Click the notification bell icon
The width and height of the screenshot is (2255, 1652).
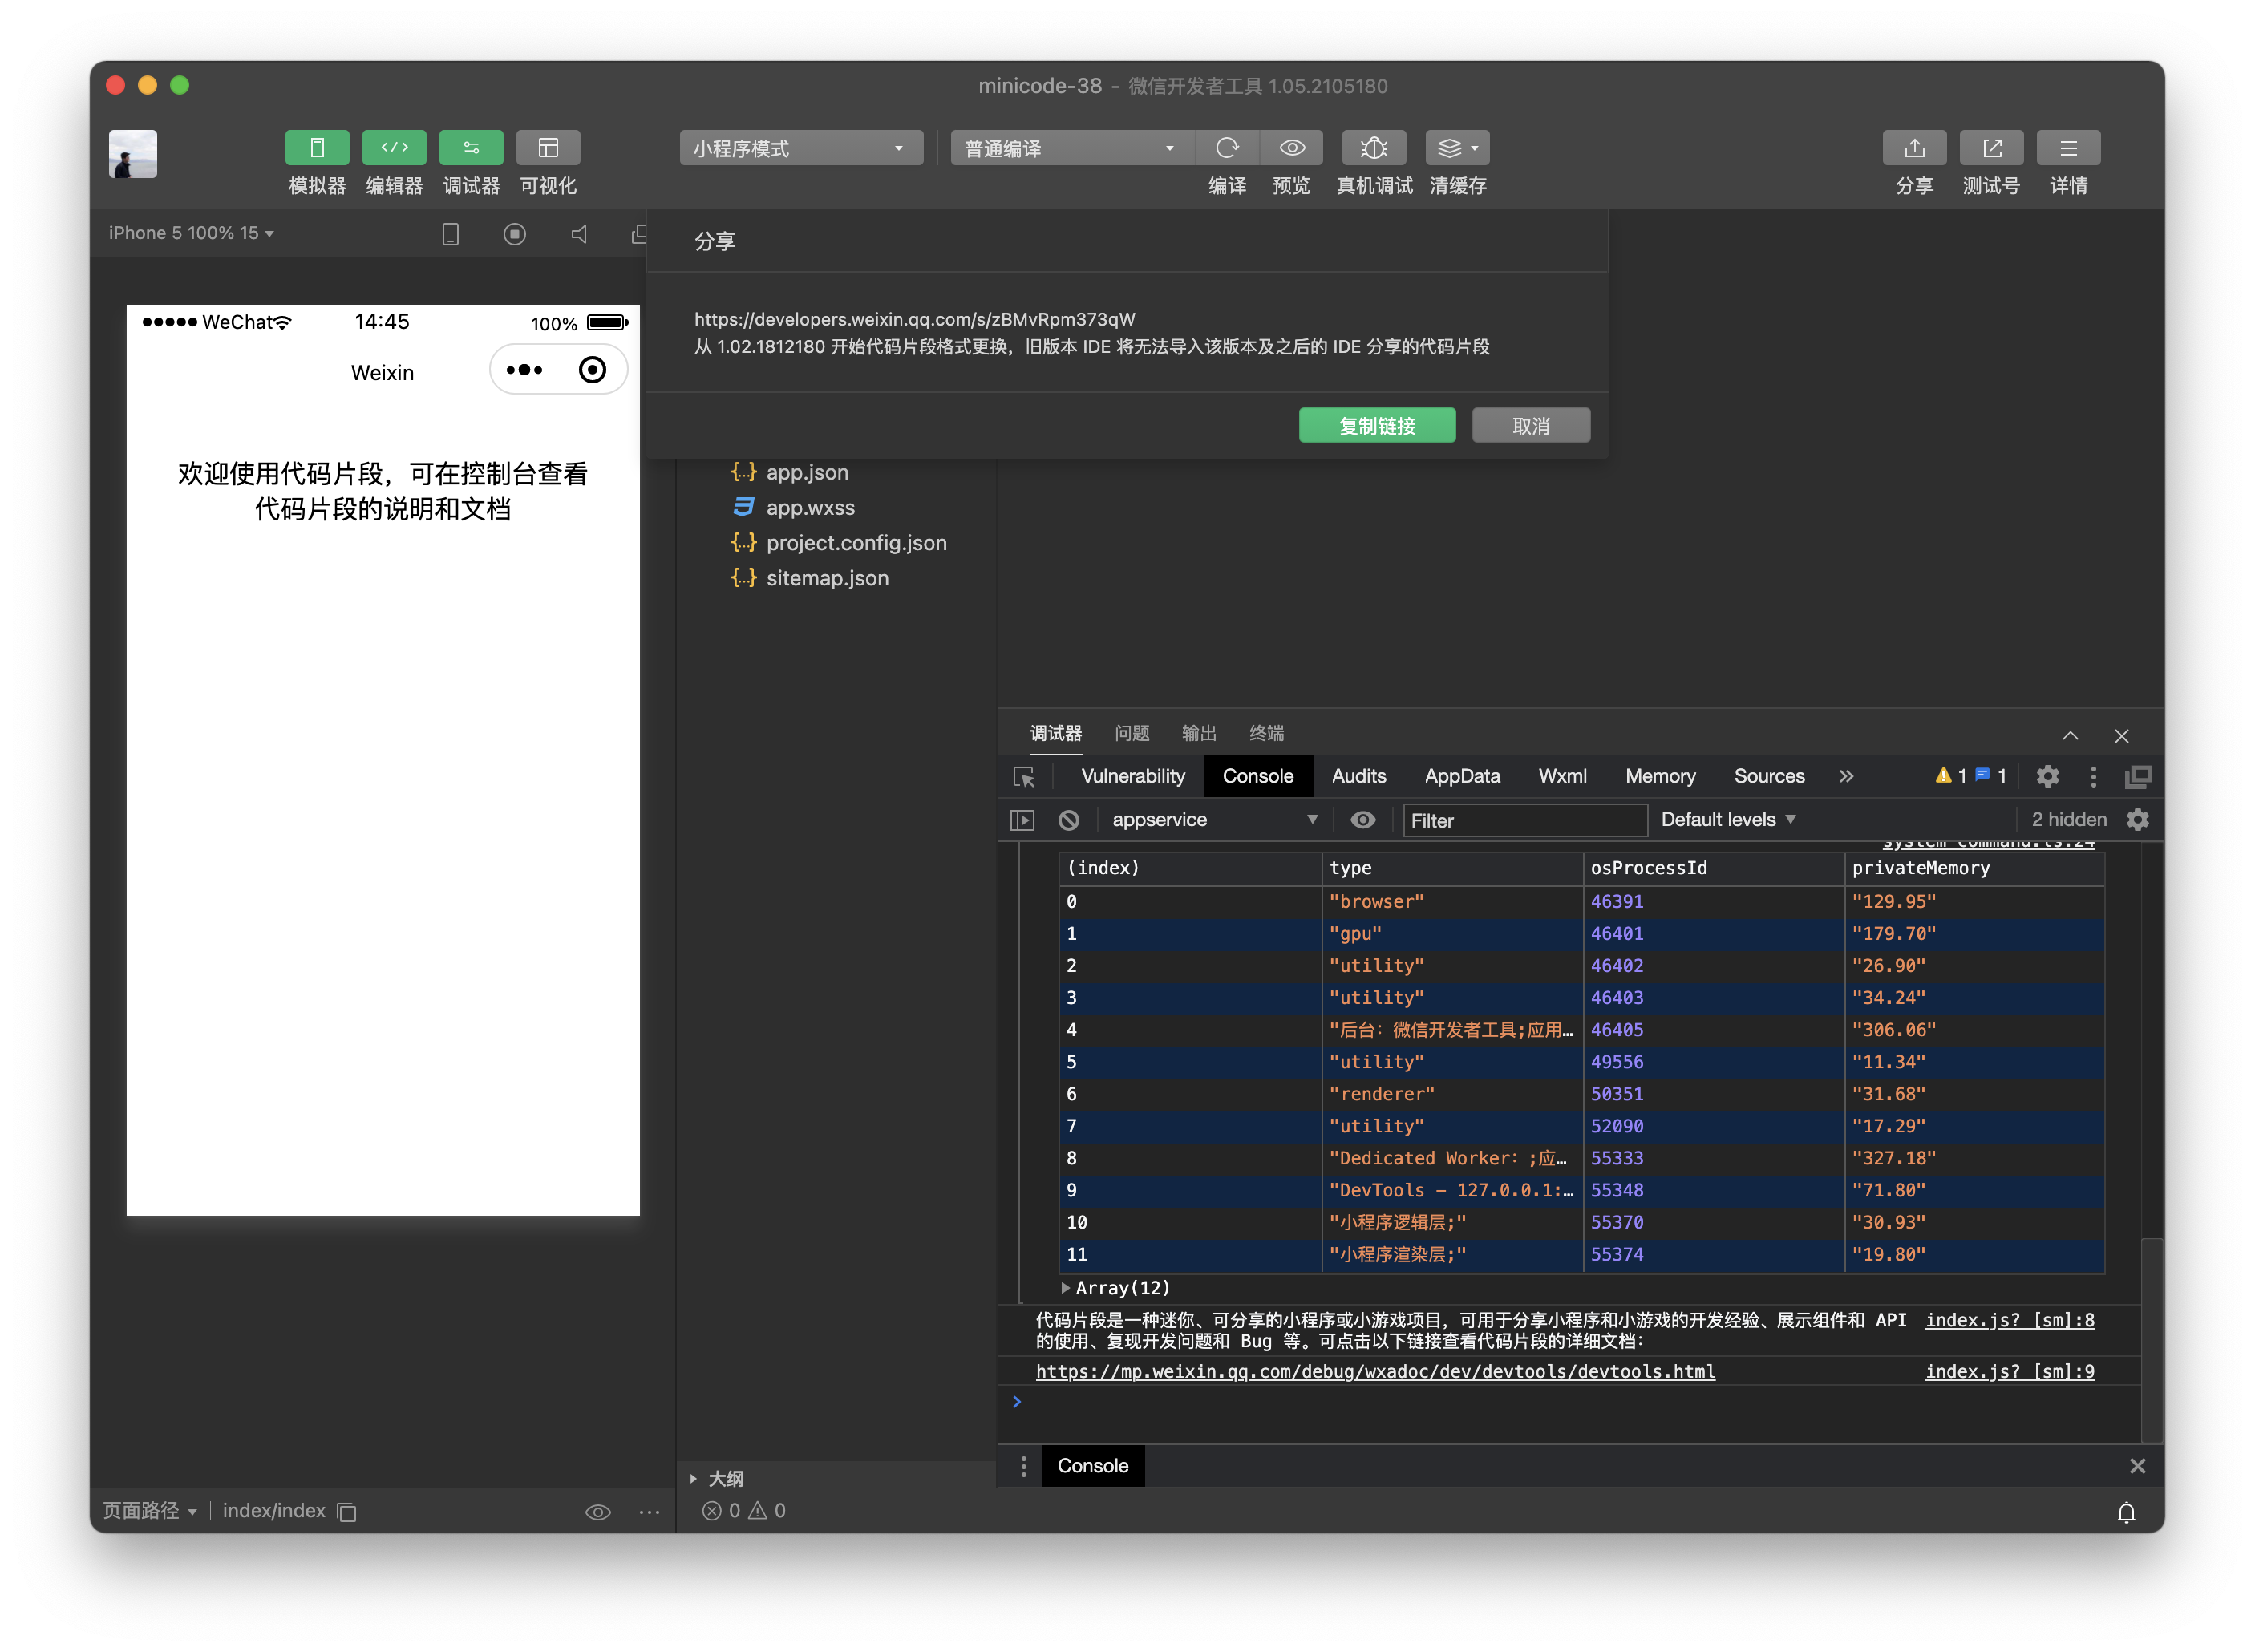pyautogui.click(x=2126, y=1512)
